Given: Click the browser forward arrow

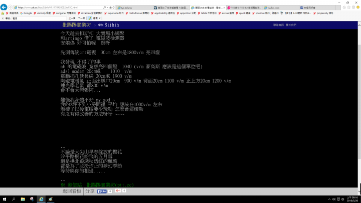Looking at the screenshot, I should click(11, 8).
